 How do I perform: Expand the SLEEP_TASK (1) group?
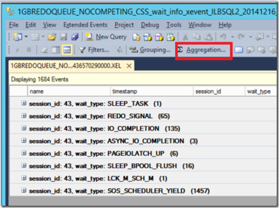24,103
